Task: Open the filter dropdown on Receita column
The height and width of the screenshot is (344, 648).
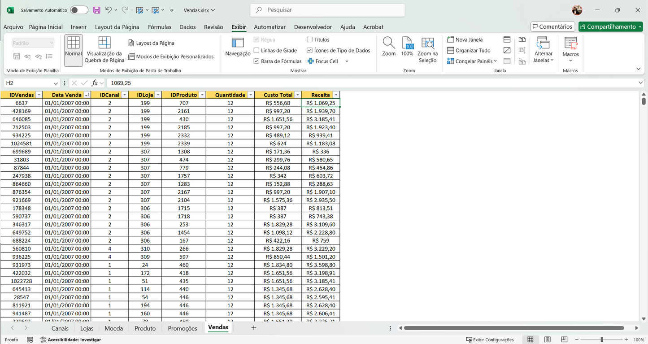Action: click(x=335, y=95)
